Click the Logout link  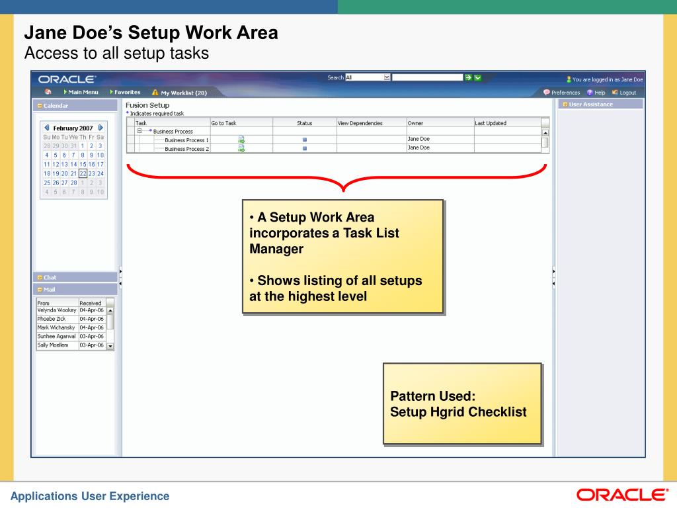click(x=628, y=93)
